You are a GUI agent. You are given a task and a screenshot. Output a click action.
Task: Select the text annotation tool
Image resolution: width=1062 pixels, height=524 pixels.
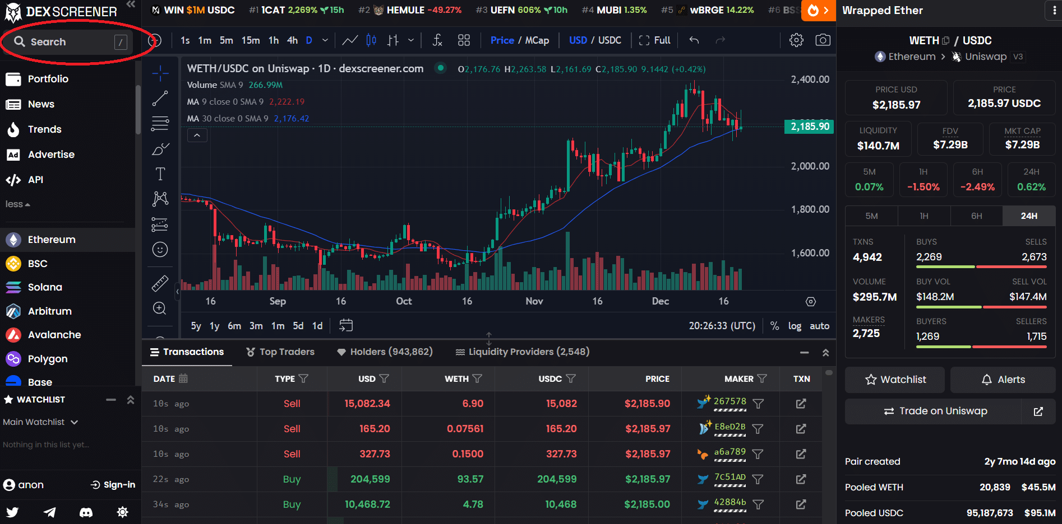[x=160, y=174]
